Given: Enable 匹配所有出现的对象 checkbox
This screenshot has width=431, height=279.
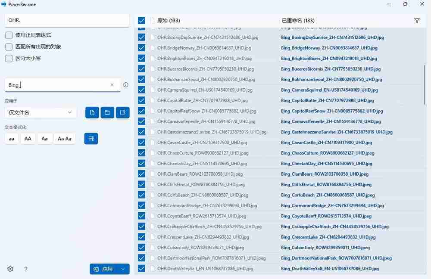Looking at the screenshot, I should (9, 46).
